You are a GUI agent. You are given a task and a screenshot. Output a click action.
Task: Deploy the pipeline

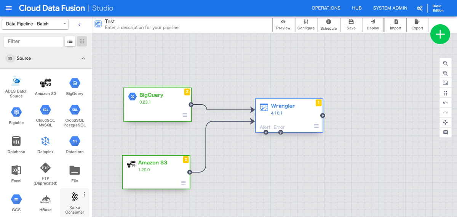pos(373,25)
